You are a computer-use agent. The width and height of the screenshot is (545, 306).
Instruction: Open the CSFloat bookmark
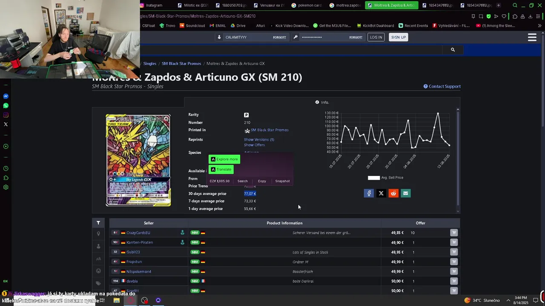pos(149,25)
